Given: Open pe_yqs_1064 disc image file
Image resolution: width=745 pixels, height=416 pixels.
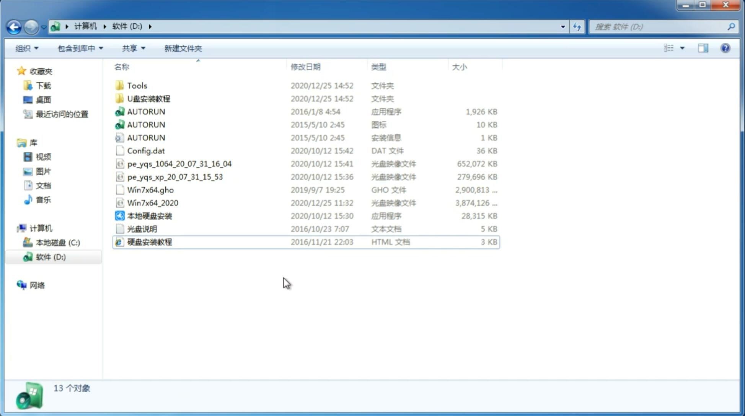Looking at the screenshot, I should pos(179,164).
